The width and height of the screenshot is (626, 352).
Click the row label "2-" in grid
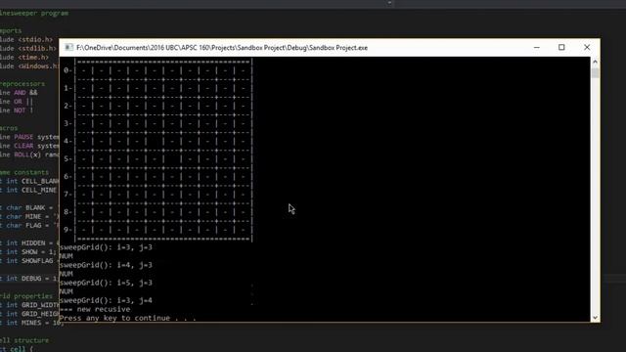tap(67, 106)
